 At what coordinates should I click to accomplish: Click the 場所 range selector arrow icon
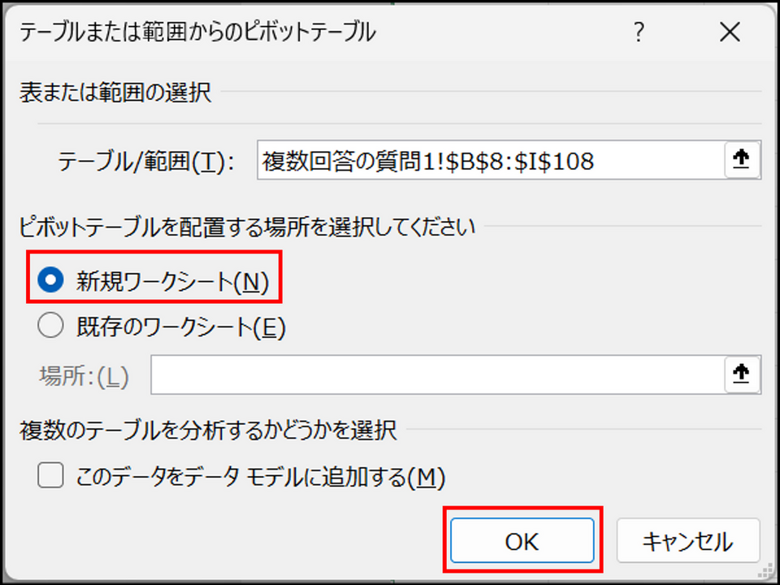coord(742,374)
